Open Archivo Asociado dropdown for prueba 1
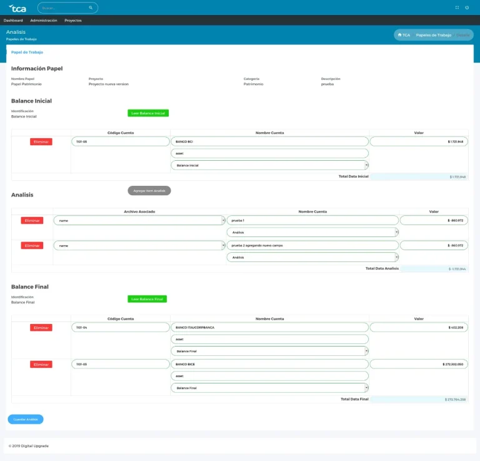Image resolution: width=480 pixels, height=461 pixels. pos(139,221)
